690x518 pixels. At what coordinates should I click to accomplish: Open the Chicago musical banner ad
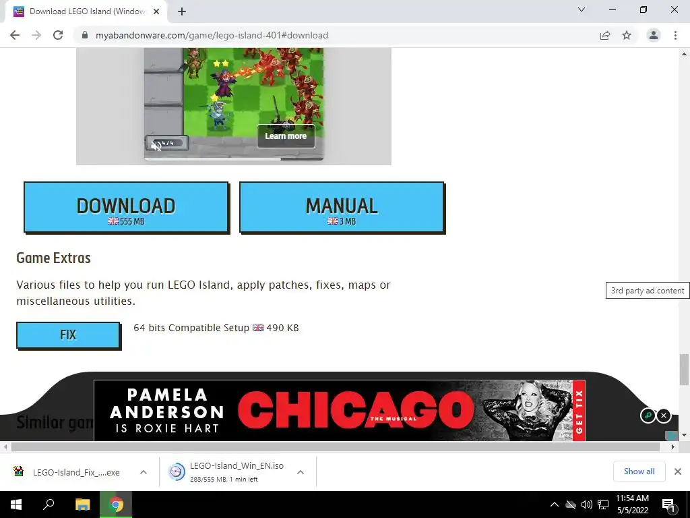click(x=340, y=410)
